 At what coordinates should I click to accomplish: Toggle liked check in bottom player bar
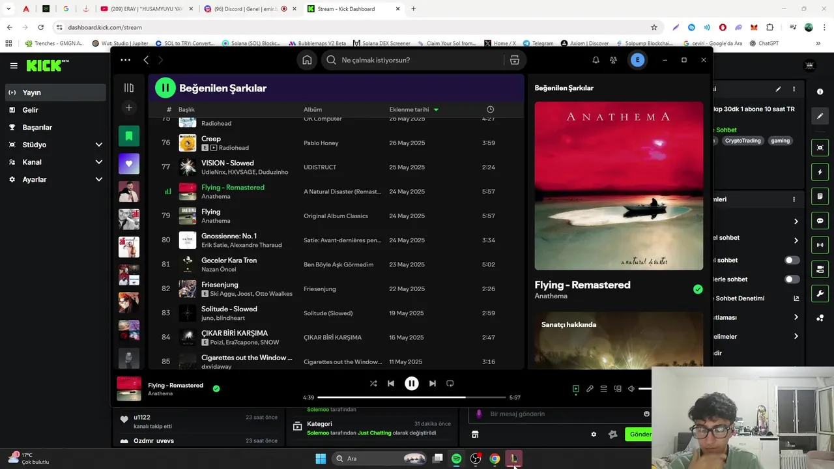tap(216, 389)
